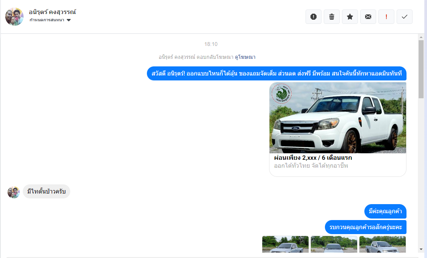Select greeting message สวัสดี อนิรุตร์!

276,74
